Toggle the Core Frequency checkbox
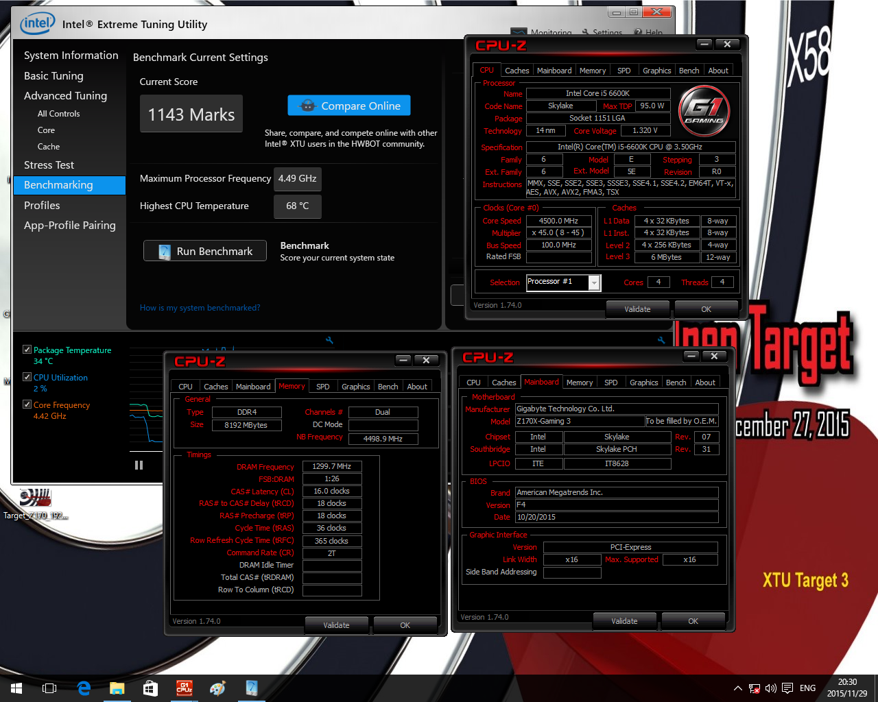 click(x=27, y=404)
